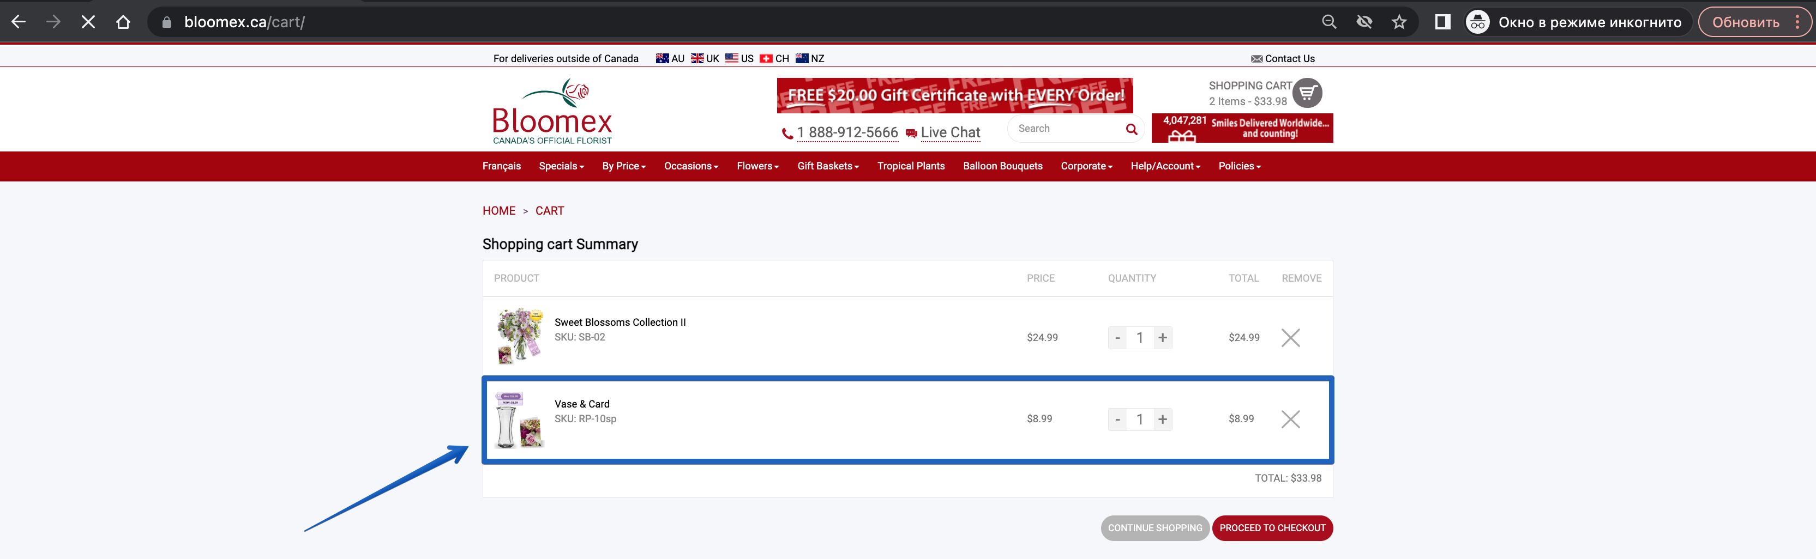Increase Sweet Blossoms quantity with plus
This screenshot has width=1816, height=559.
tap(1163, 338)
